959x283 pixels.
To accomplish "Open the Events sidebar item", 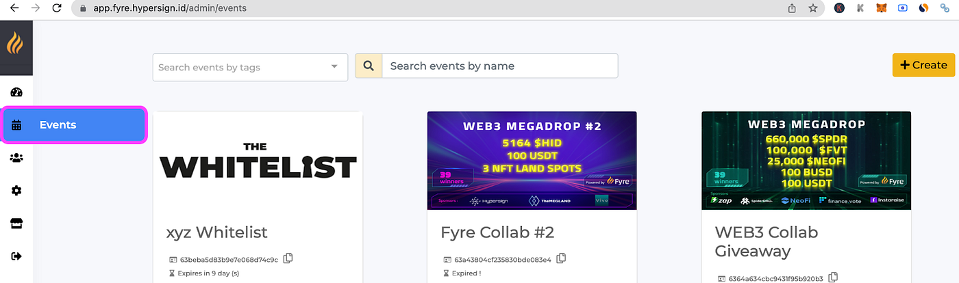I will tap(75, 125).
